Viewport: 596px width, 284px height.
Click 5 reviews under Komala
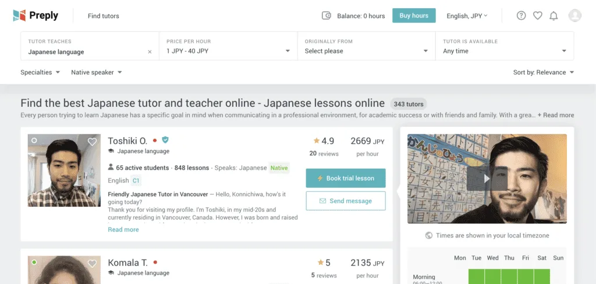point(324,275)
